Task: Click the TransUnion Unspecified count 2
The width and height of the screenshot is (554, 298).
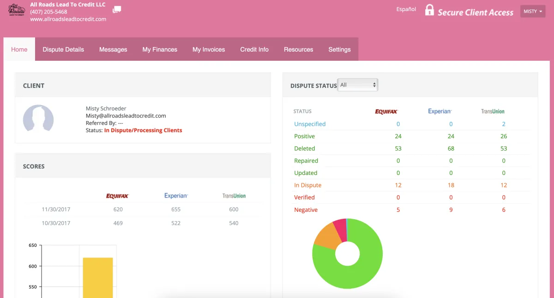Action: click(x=504, y=124)
